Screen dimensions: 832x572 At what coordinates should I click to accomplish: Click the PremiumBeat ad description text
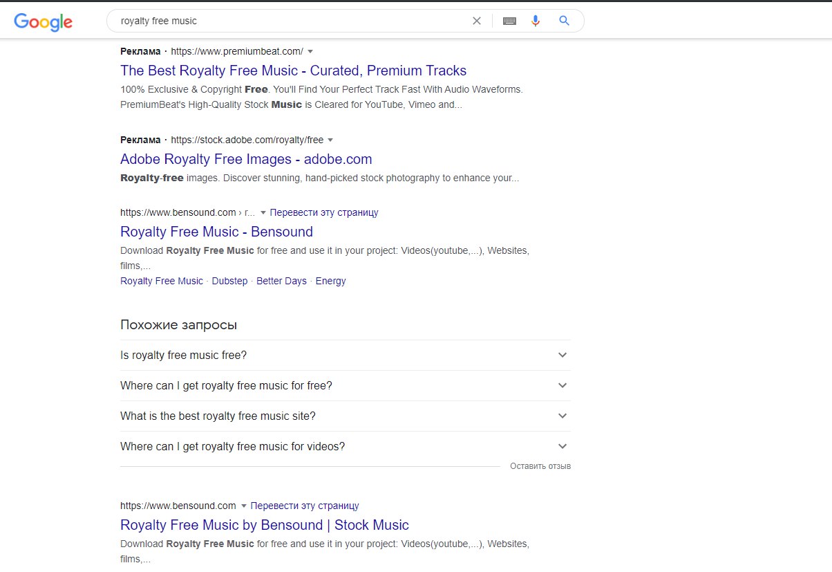[321, 97]
